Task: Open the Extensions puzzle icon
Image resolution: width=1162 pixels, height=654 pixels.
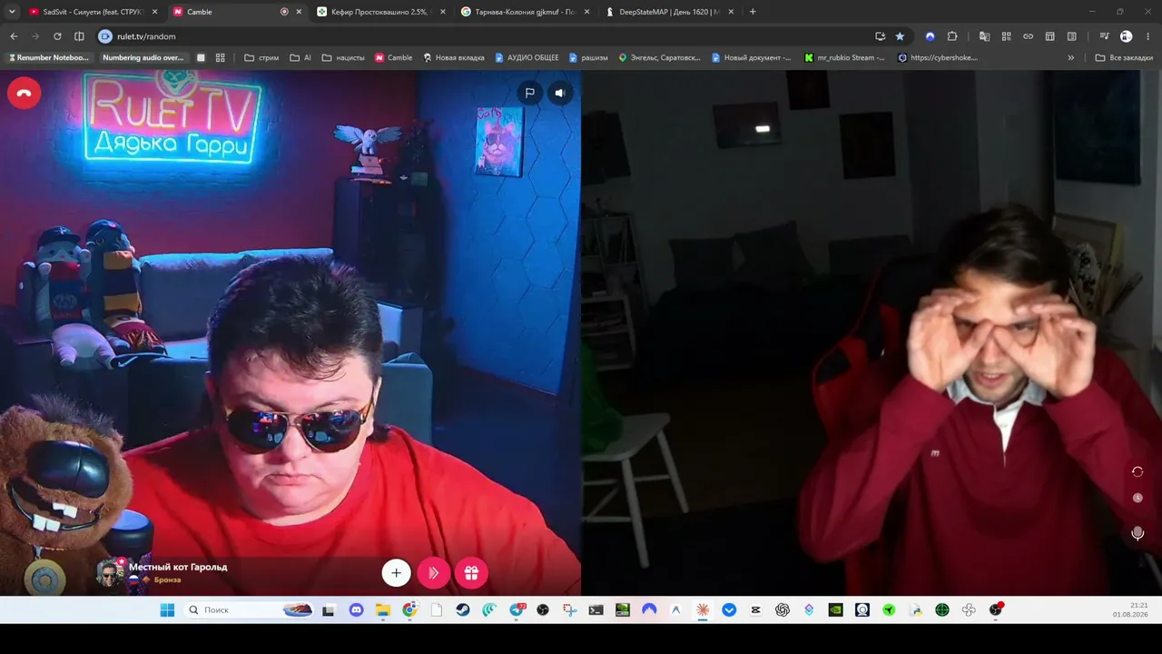Action: [952, 36]
